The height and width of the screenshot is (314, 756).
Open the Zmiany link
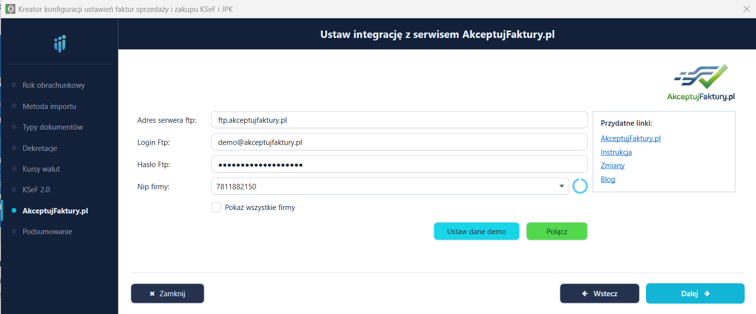coord(612,166)
